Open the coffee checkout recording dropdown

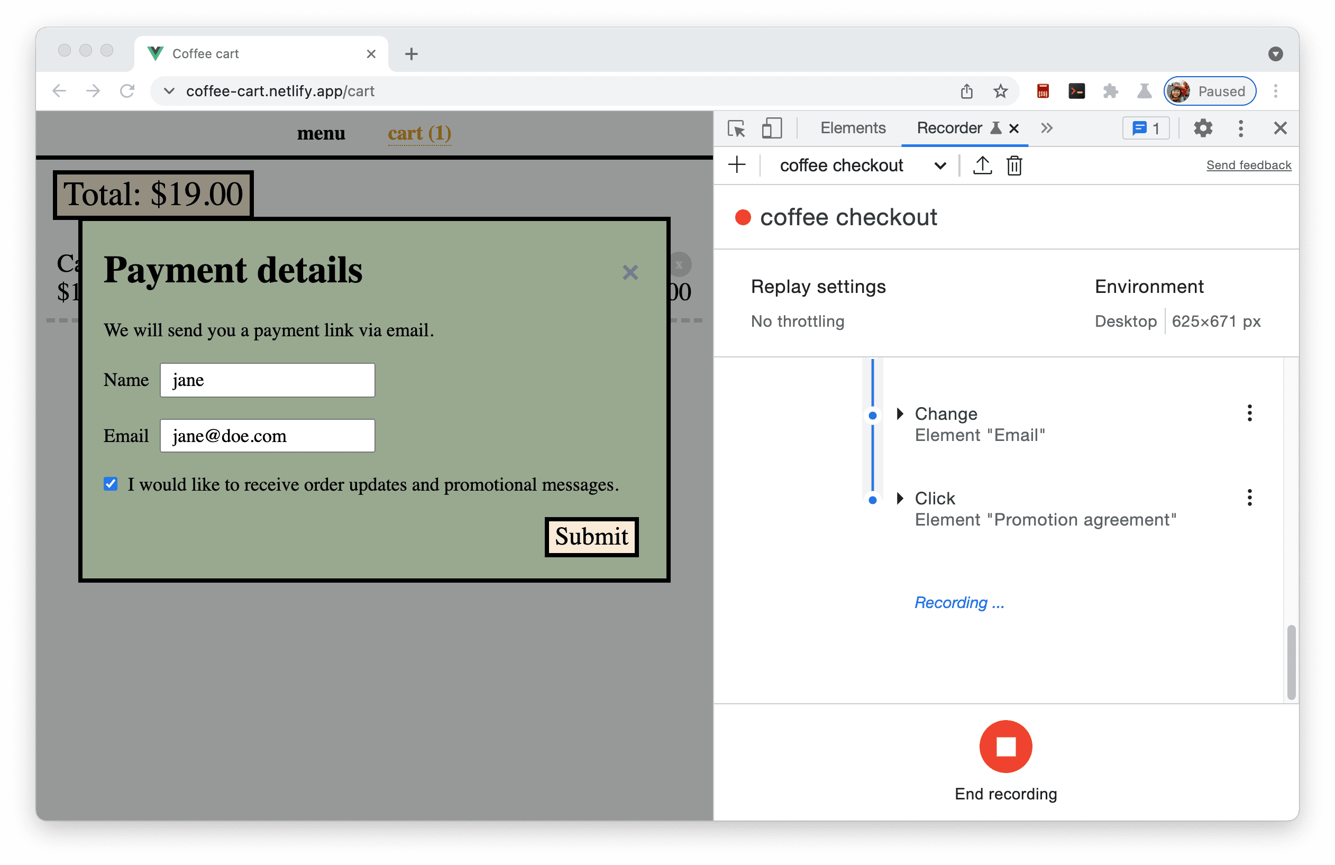[x=940, y=164]
